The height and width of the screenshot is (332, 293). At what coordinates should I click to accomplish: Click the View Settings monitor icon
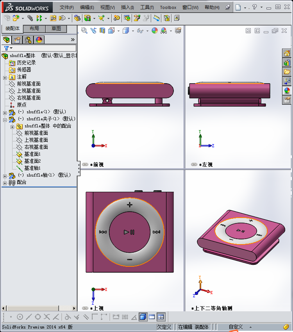coord(178,31)
